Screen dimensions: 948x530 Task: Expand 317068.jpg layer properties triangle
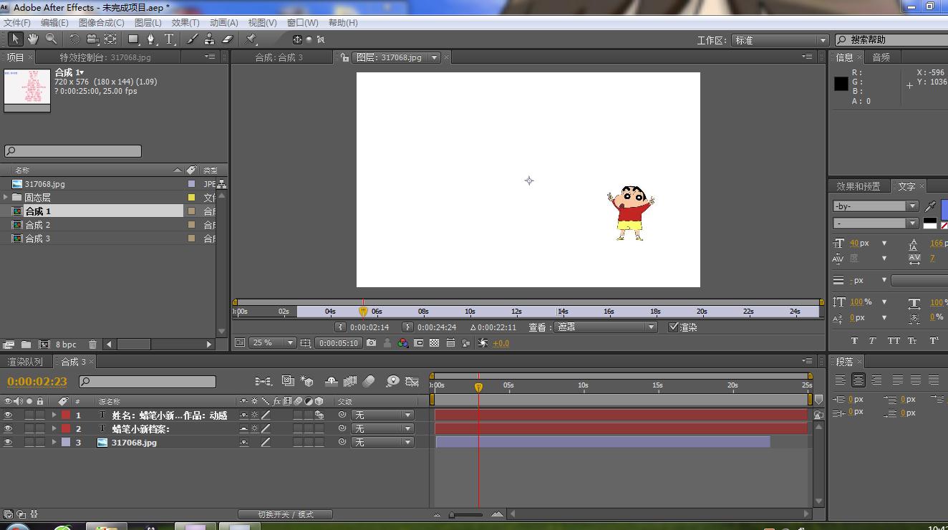tap(54, 442)
